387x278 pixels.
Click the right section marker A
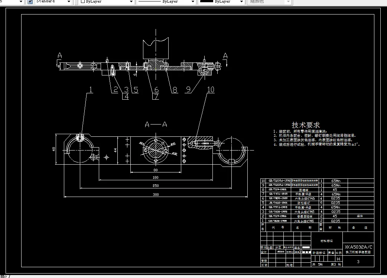point(225,56)
